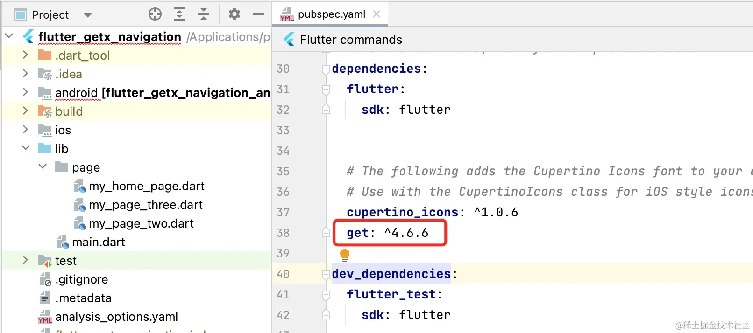Click the fold end marker on line 38

pos(326,233)
